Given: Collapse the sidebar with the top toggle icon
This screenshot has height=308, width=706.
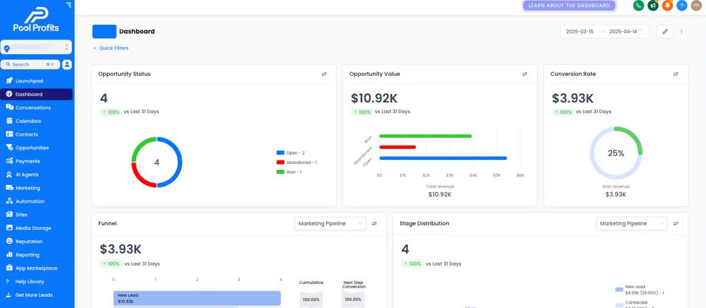Looking at the screenshot, I should (x=69, y=5).
